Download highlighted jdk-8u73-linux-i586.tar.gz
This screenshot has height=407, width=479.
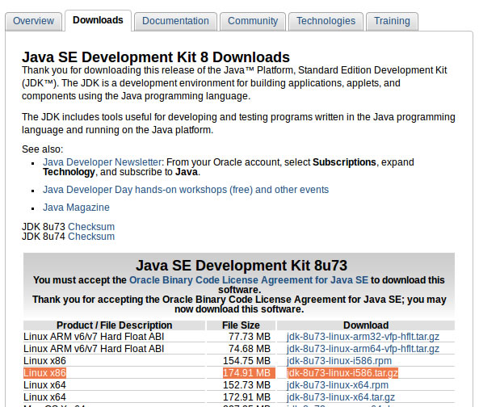342,373
